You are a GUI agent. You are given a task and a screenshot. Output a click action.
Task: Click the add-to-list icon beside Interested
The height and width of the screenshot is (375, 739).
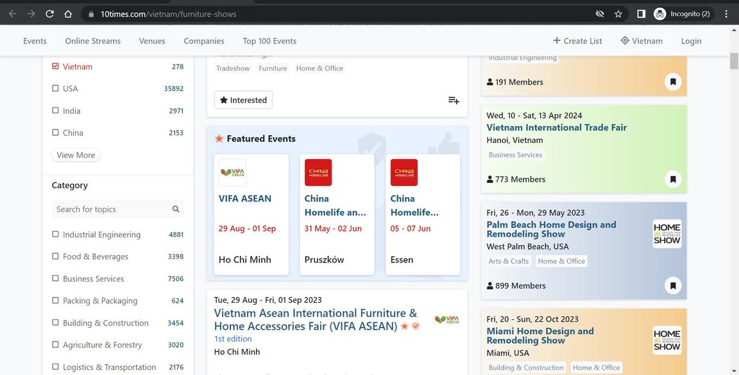pyautogui.click(x=454, y=100)
